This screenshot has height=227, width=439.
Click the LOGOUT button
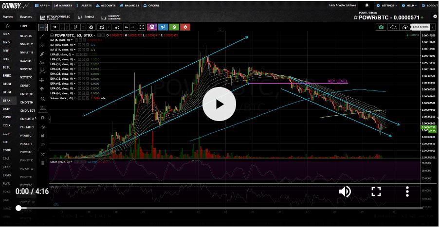(x=429, y=5)
